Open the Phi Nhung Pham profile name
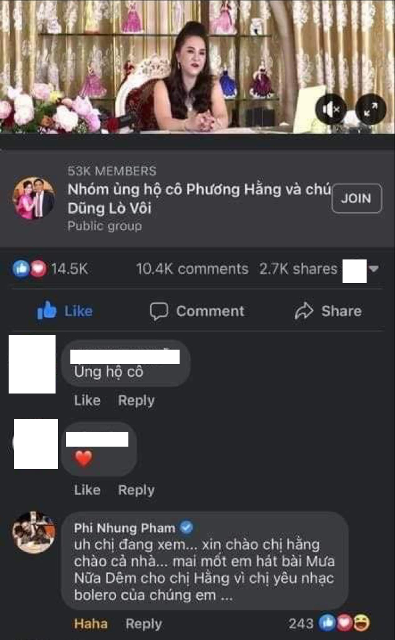 pyautogui.click(x=124, y=528)
